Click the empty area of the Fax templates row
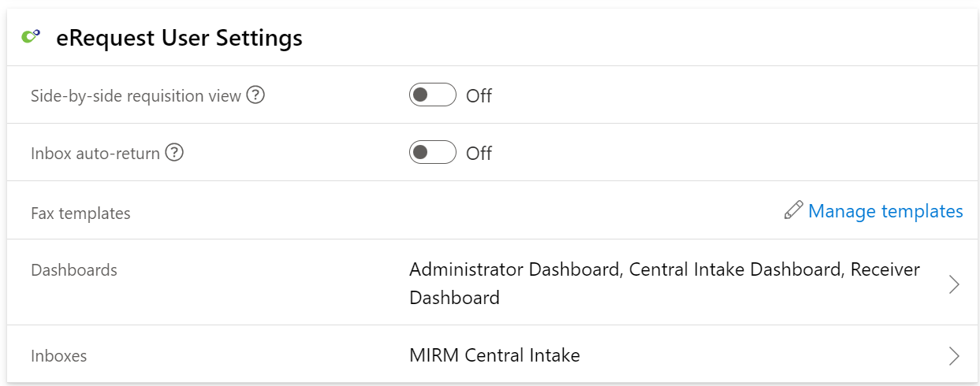The height and width of the screenshot is (386, 980). click(x=457, y=210)
